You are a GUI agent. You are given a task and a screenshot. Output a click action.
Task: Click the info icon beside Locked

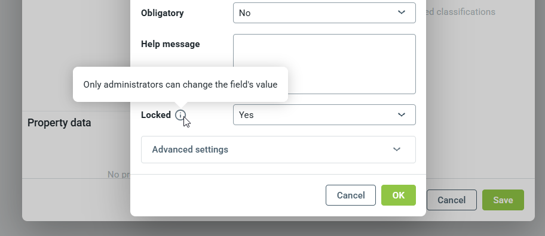tap(180, 115)
